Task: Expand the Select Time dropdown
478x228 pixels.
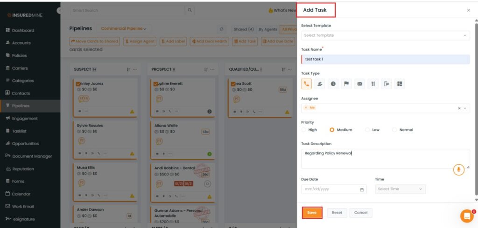Action: click(400, 189)
